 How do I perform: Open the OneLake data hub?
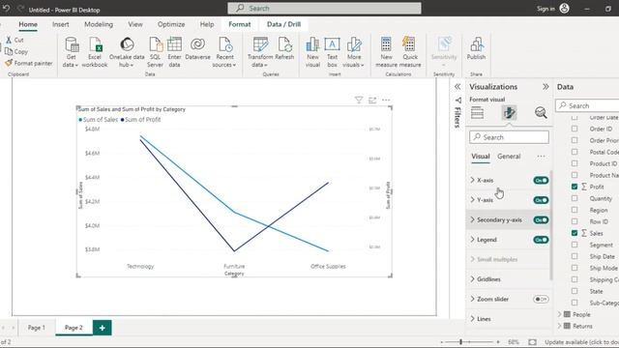127,52
